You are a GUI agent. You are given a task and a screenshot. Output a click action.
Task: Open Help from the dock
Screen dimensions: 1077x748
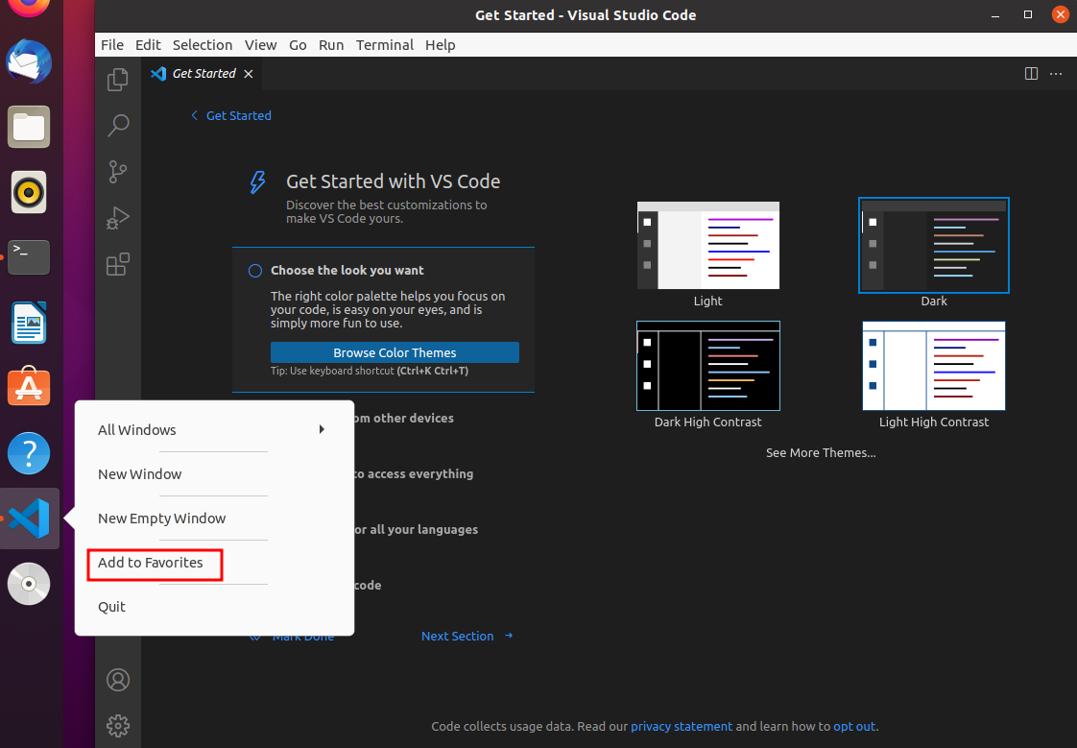pos(29,453)
